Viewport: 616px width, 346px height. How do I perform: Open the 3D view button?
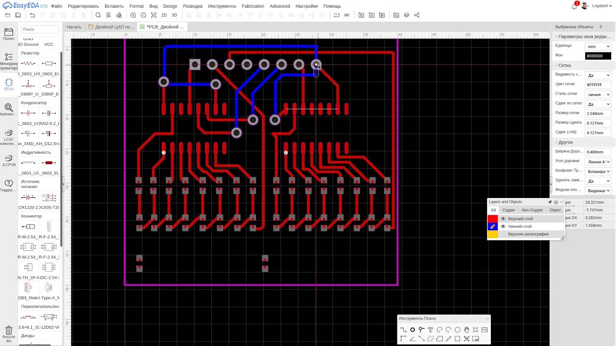coord(174,15)
